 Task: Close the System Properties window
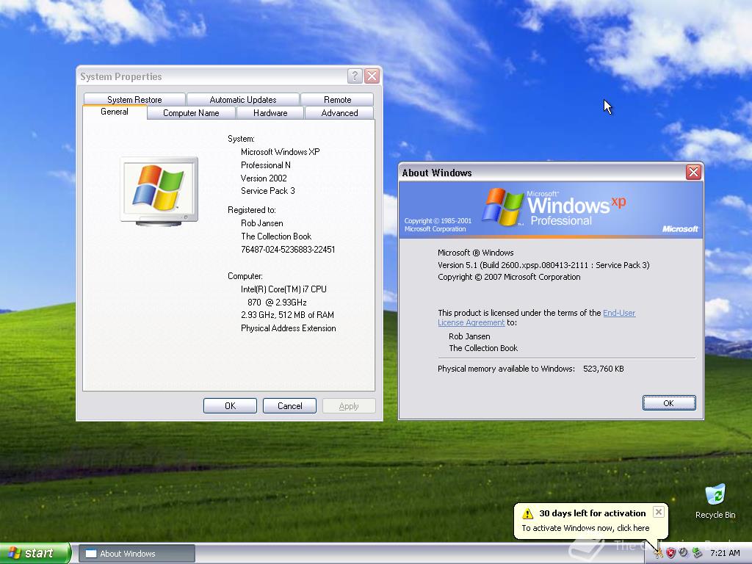pyautogui.click(x=372, y=76)
